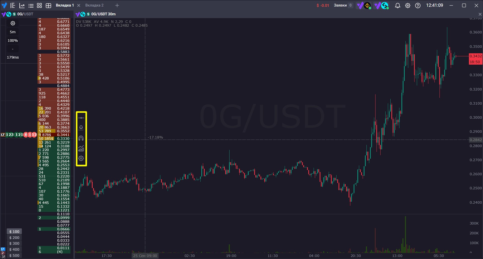Open the list view icon in top toolbar
The height and width of the screenshot is (259, 483).
[31, 5]
